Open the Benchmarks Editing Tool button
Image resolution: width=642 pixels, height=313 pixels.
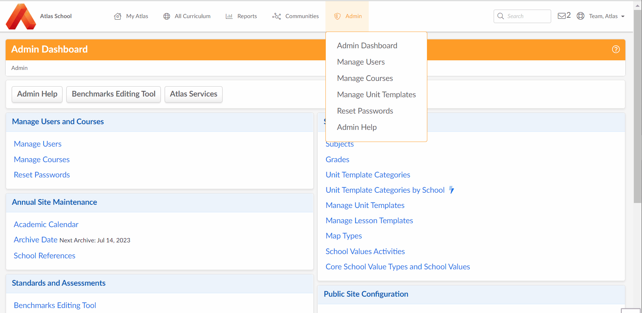[114, 94]
